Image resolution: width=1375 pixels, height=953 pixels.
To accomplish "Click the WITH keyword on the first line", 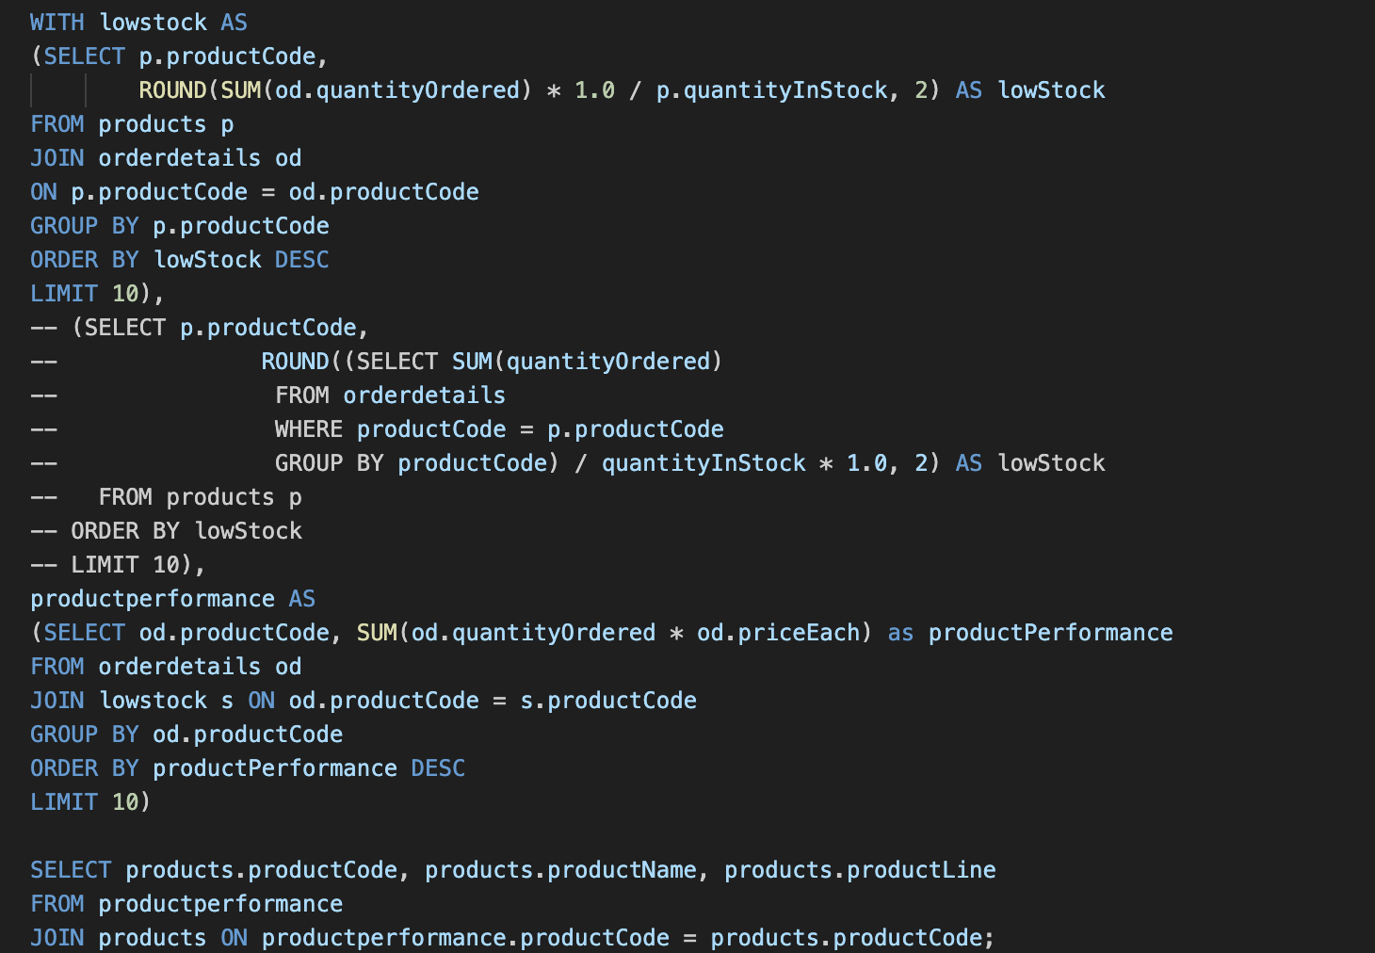I will (x=57, y=23).
